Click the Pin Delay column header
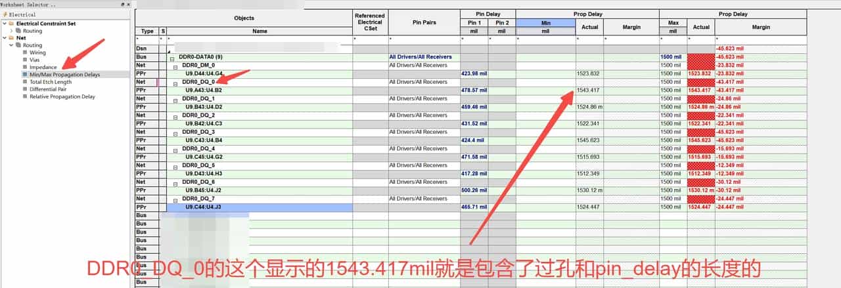 click(x=488, y=14)
